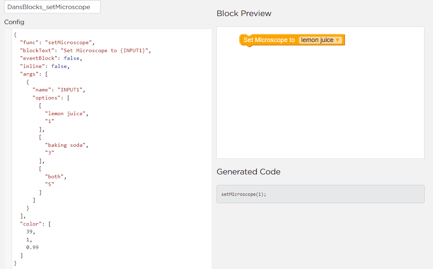The width and height of the screenshot is (433, 269).
Task: Click the eventBlock false value
Action: (72, 58)
